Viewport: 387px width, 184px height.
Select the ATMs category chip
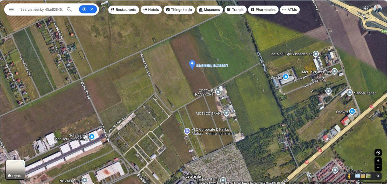click(289, 10)
